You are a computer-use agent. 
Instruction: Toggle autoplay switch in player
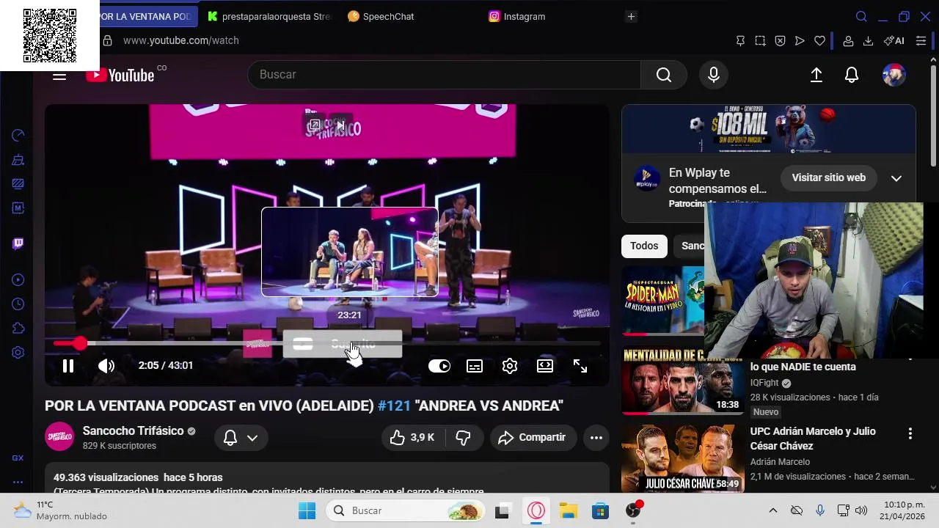(439, 366)
